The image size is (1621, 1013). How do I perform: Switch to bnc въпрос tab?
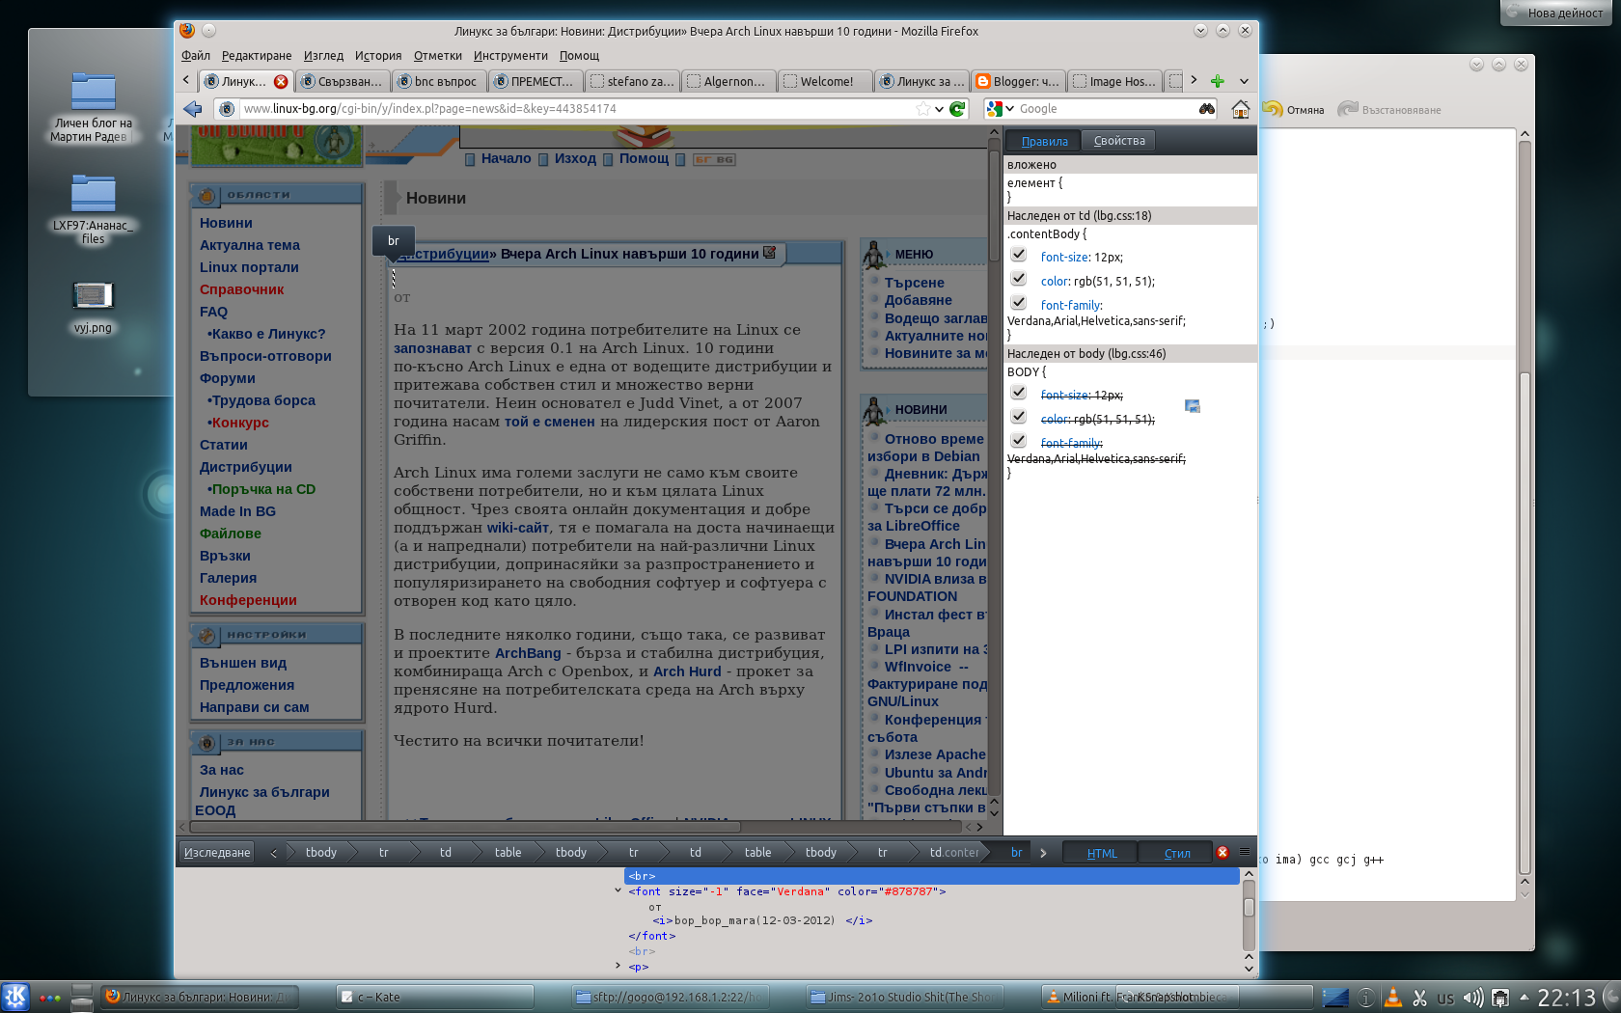click(x=438, y=81)
